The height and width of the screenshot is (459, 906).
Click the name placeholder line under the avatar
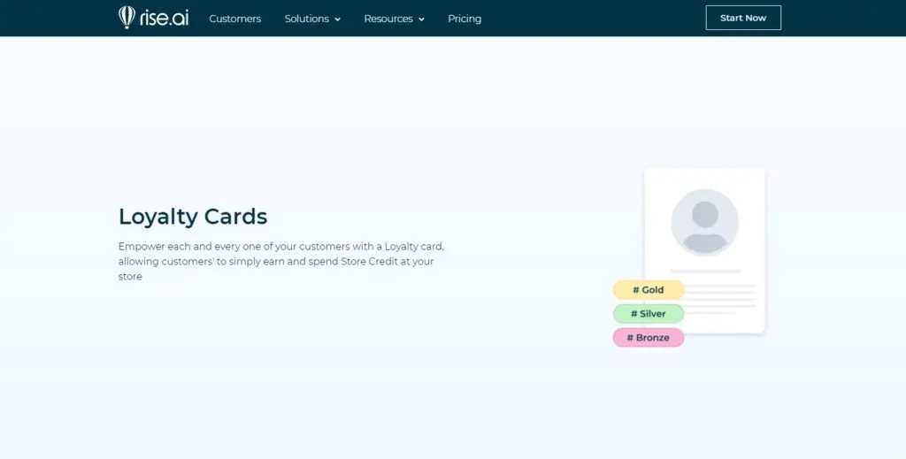704,271
